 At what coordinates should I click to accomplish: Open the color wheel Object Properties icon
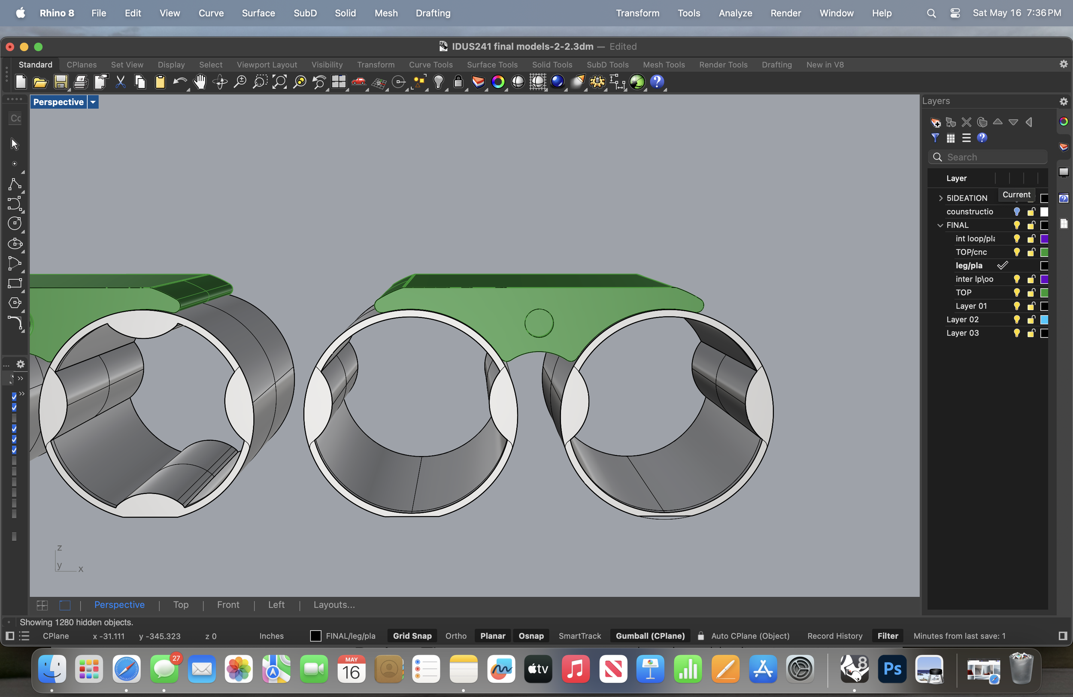[498, 82]
